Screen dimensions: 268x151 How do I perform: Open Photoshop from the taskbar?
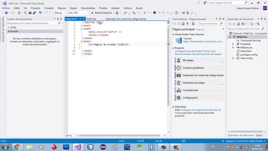[x=66, y=147]
